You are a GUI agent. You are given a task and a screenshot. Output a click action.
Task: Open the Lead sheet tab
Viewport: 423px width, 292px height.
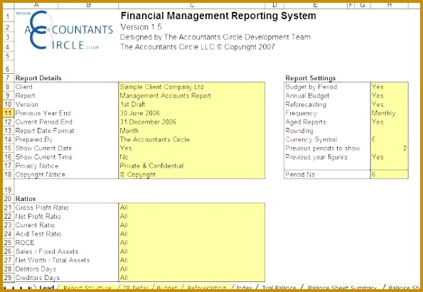coord(46,288)
